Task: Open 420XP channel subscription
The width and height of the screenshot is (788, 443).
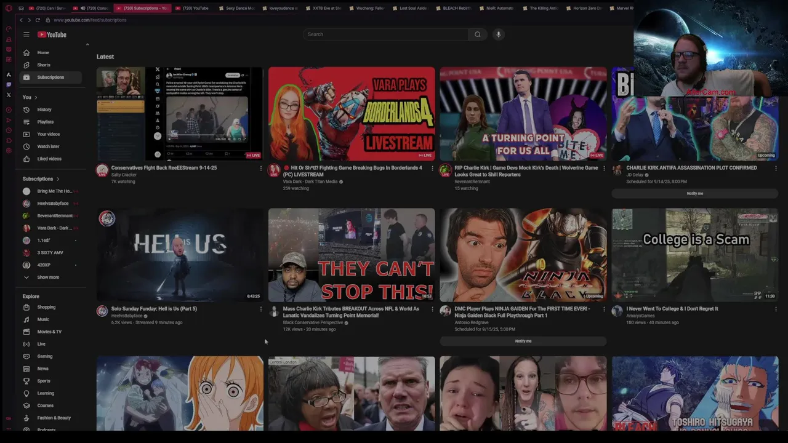Action: 52,265
